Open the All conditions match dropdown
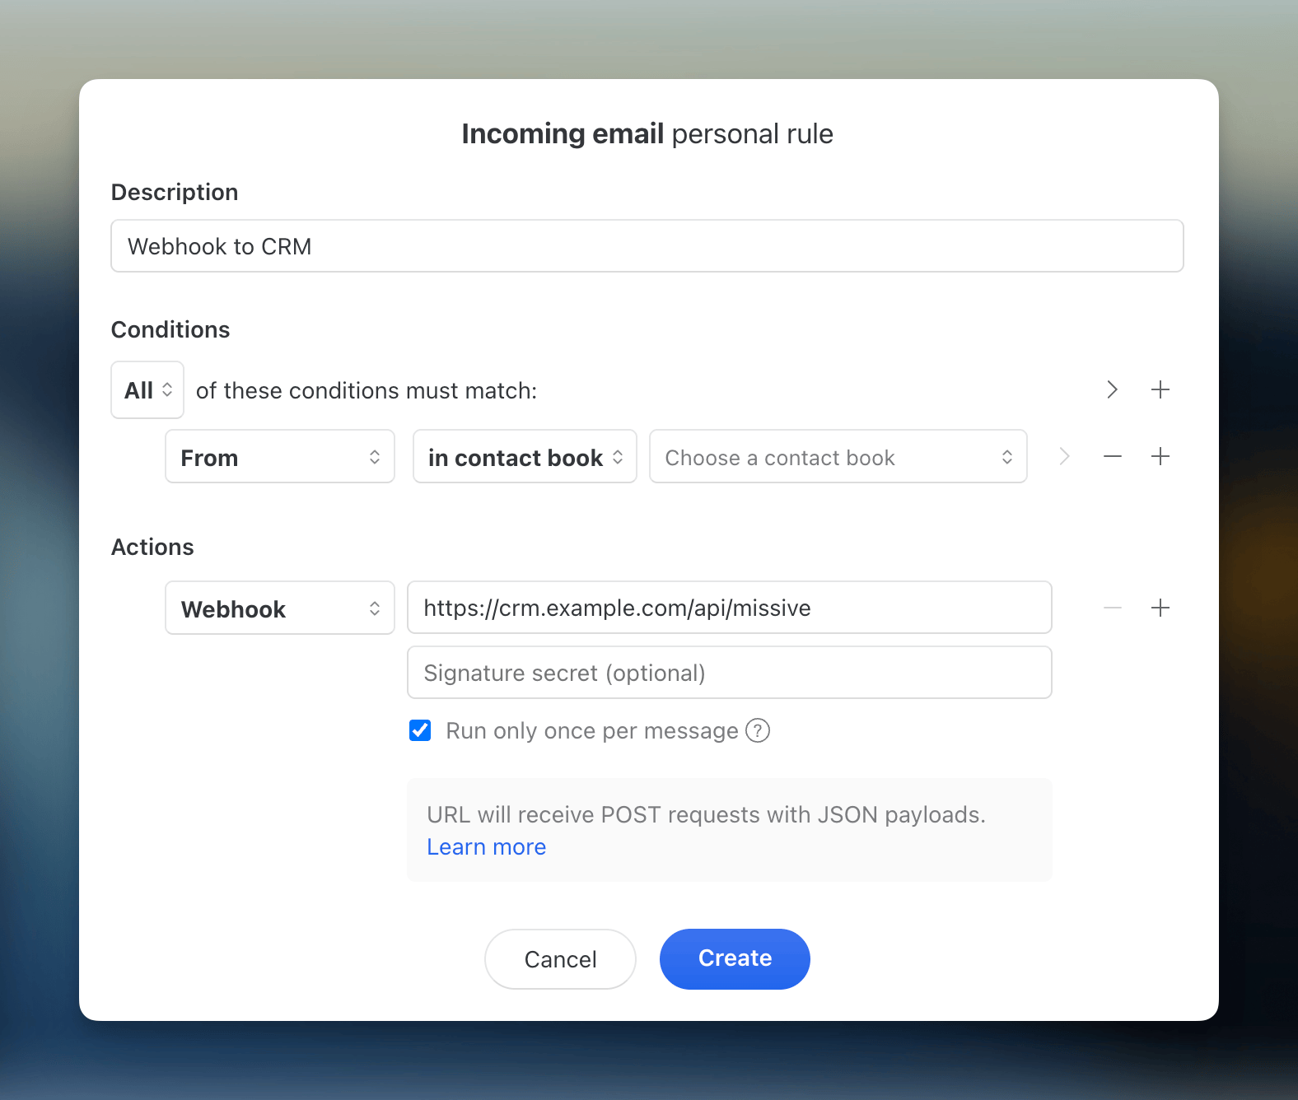The width and height of the screenshot is (1298, 1100). (x=147, y=390)
